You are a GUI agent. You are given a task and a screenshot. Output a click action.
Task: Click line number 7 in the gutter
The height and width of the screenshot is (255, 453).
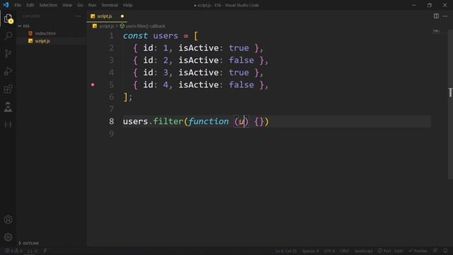click(111, 109)
